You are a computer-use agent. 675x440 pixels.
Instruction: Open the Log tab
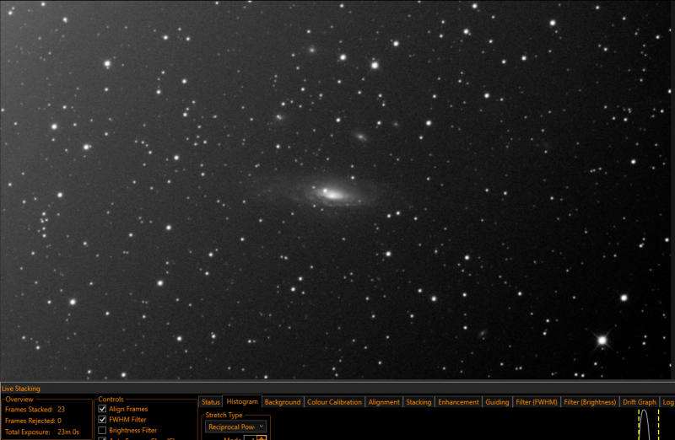(x=667, y=402)
